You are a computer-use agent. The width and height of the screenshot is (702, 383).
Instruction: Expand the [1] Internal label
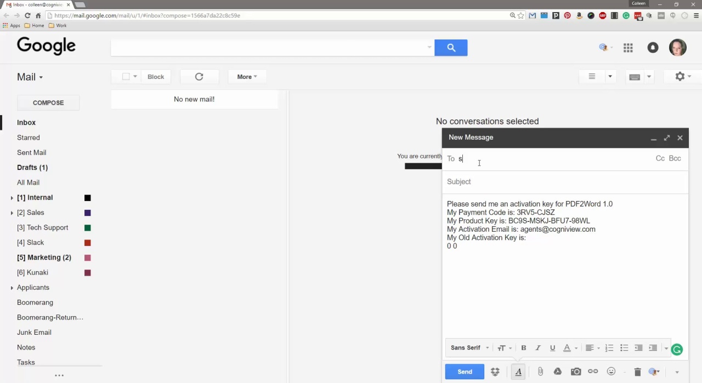coord(12,198)
